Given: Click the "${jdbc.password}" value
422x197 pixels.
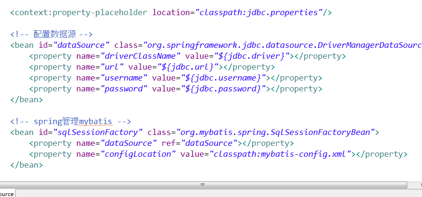Looking at the screenshot, I should [x=224, y=89].
